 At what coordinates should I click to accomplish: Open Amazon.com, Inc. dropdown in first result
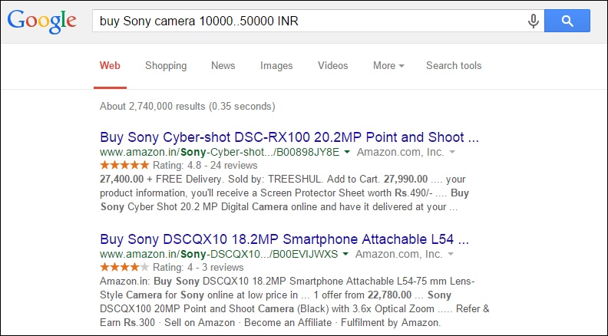coord(451,153)
